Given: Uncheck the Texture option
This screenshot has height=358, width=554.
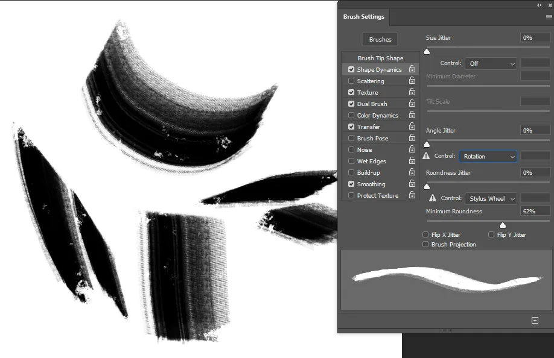Looking at the screenshot, I should coord(351,92).
